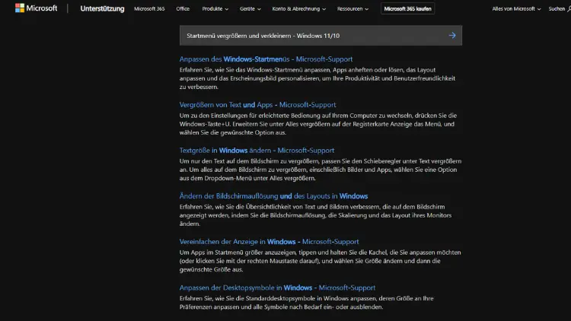Click Microsoft 365 kaufen button

407,8
